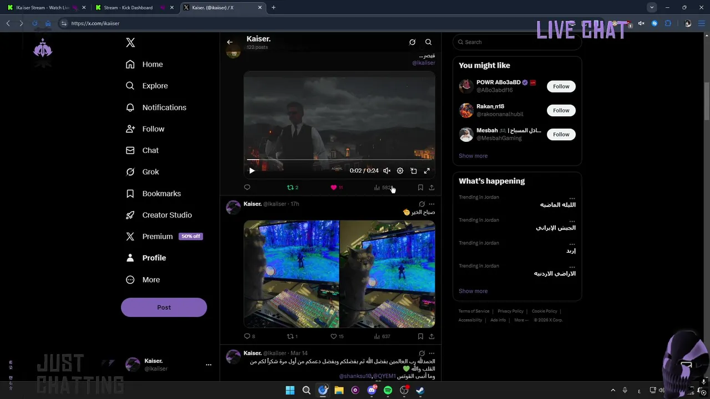This screenshot has height=399, width=710.
Task: Expand the More sidebar menu
Action: click(x=143, y=280)
